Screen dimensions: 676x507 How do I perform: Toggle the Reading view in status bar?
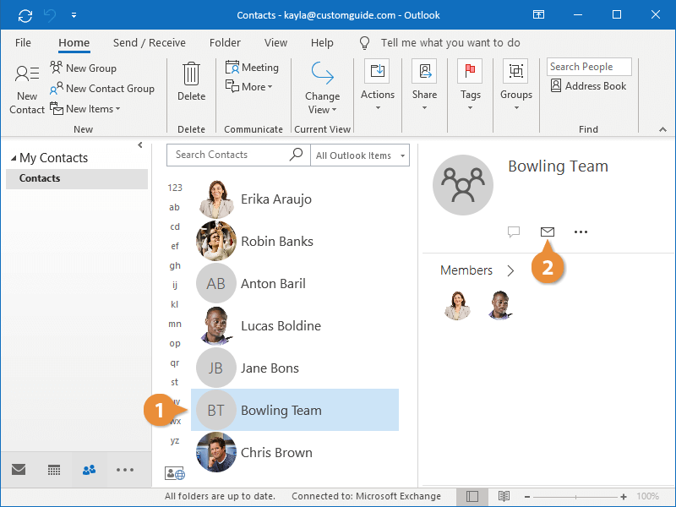[504, 496]
